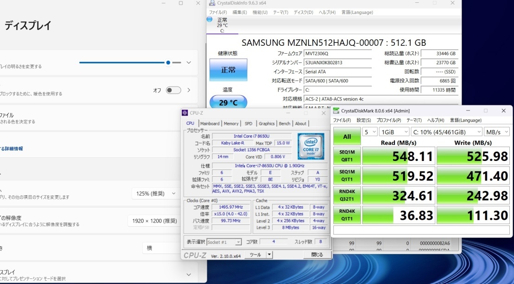Open the display orientation 横 dropdown
Screen dimensions: 514x284
click(161, 248)
